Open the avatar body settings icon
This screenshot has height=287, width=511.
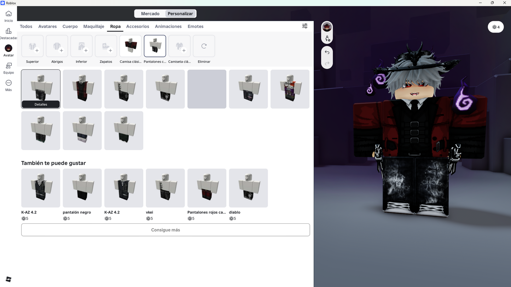click(327, 39)
